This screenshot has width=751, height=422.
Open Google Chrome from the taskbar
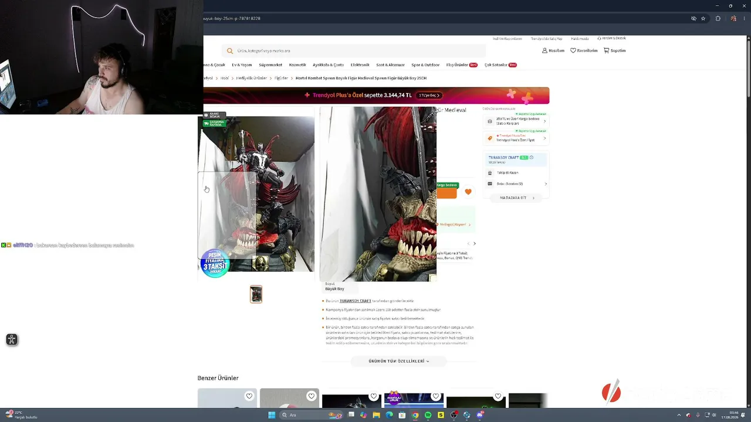pos(415,415)
